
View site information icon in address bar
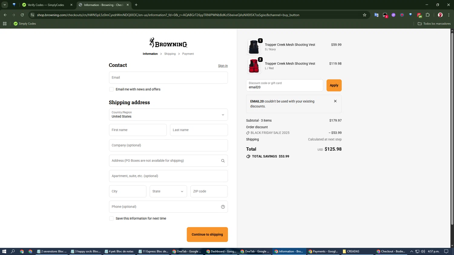tap(32, 15)
